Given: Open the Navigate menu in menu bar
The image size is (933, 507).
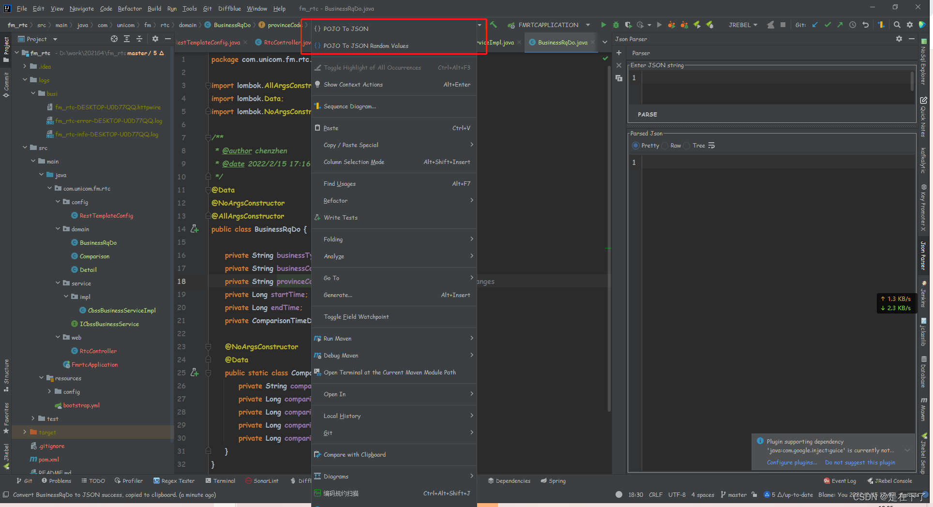Looking at the screenshot, I should tap(81, 8).
